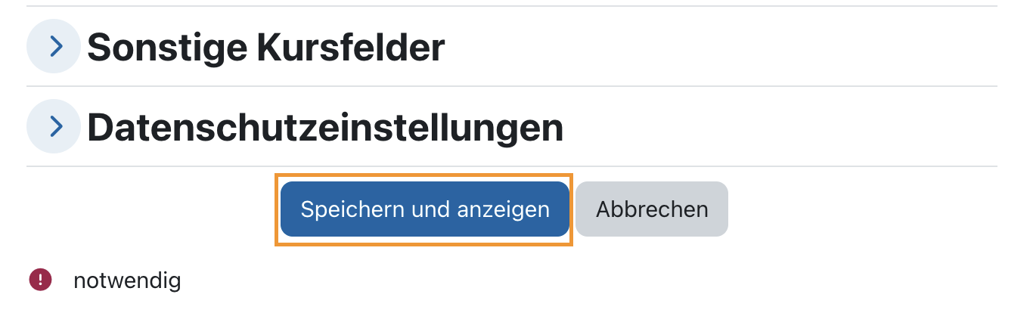Cancel the form with Abbrechen
Viewport: 1030px width, 319px height.
(x=652, y=209)
